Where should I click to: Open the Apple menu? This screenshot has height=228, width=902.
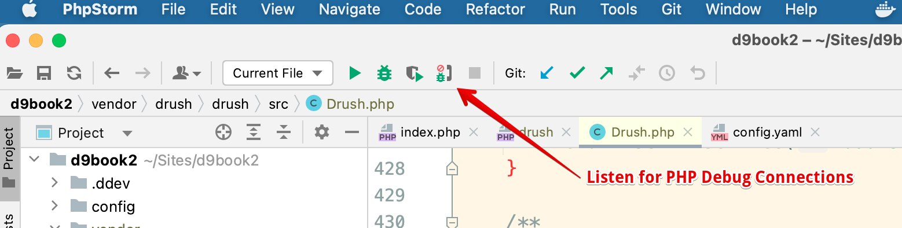(30, 10)
